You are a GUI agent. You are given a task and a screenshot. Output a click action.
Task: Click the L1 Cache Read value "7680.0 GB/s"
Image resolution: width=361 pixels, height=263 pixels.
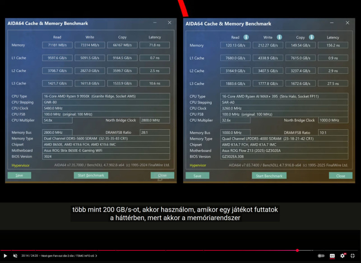[x=235, y=58]
